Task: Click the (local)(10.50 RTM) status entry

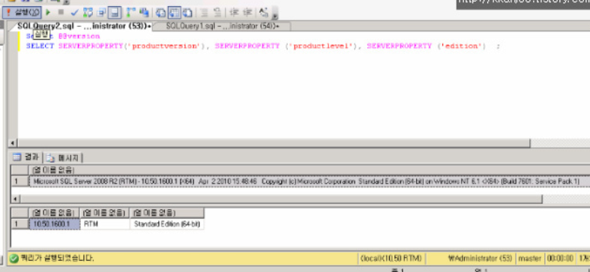Action: (391, 259)
